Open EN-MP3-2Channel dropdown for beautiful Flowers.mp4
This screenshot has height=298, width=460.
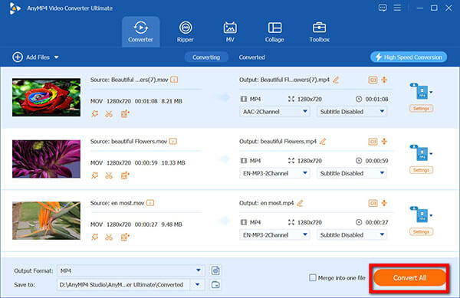pyautogui.click(x=274, y=173)
